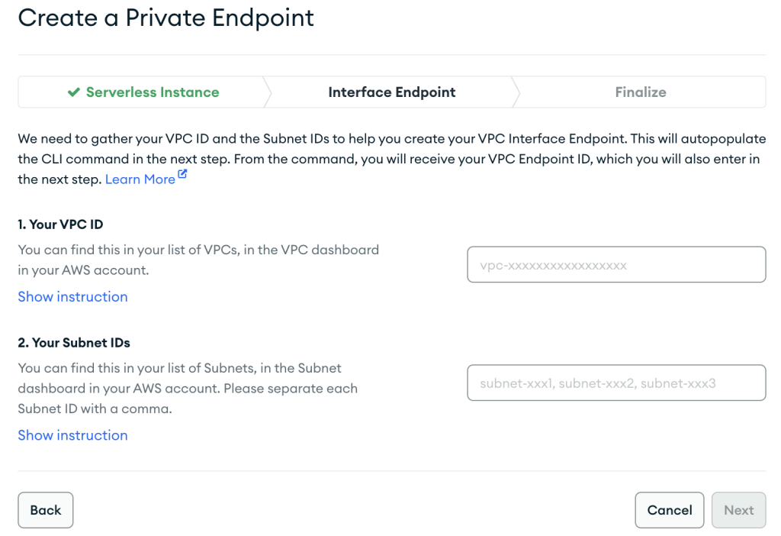Image resolution: width=781 pixels, height=536 pixels.
Task: Show instruction for finding your VPC ID
Action: 72,296
